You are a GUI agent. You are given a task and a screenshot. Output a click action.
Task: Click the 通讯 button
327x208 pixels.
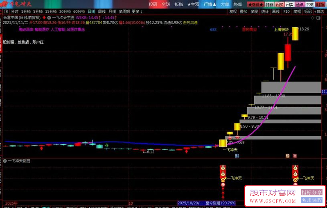coord(300,4)
